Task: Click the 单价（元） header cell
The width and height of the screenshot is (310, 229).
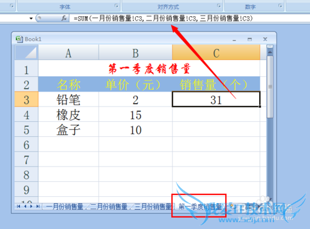Action: [x=136, y=84]
